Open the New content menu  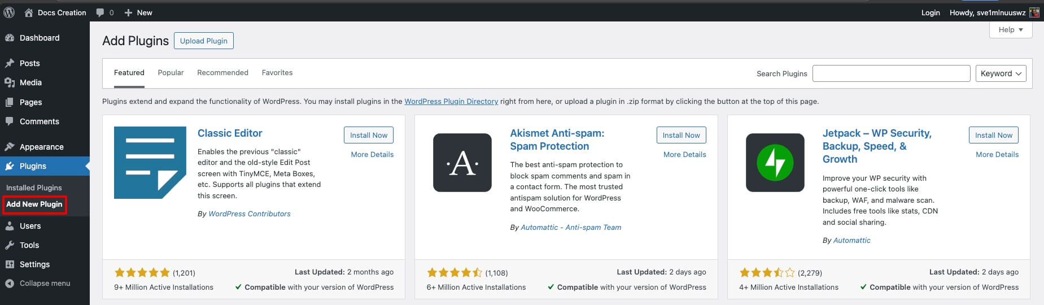(138, 12)
